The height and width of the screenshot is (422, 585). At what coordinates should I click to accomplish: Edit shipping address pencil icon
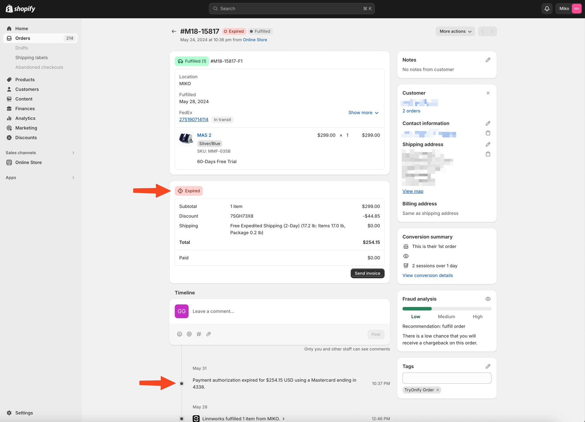[x=488, y=144]
